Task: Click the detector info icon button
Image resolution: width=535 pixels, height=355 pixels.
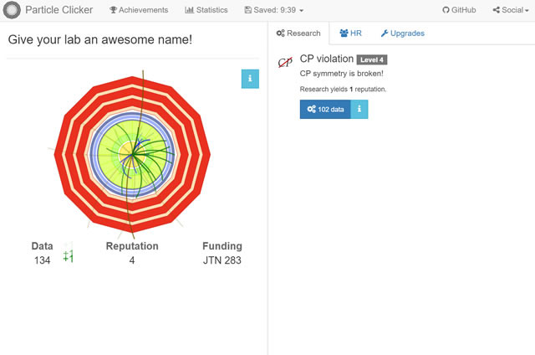Action: (x=250, y=79)
